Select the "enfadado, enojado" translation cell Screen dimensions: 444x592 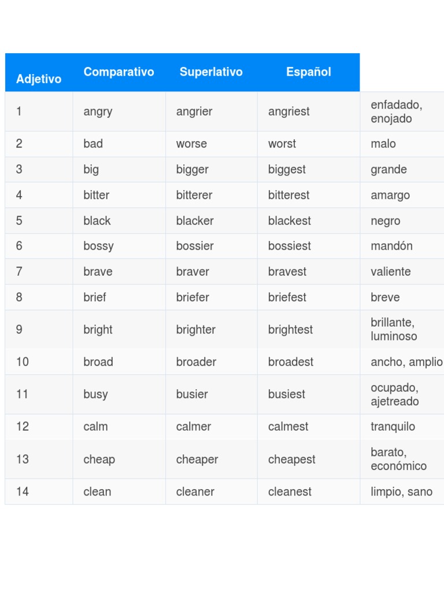pyautogui.click(x=396, y=112)
